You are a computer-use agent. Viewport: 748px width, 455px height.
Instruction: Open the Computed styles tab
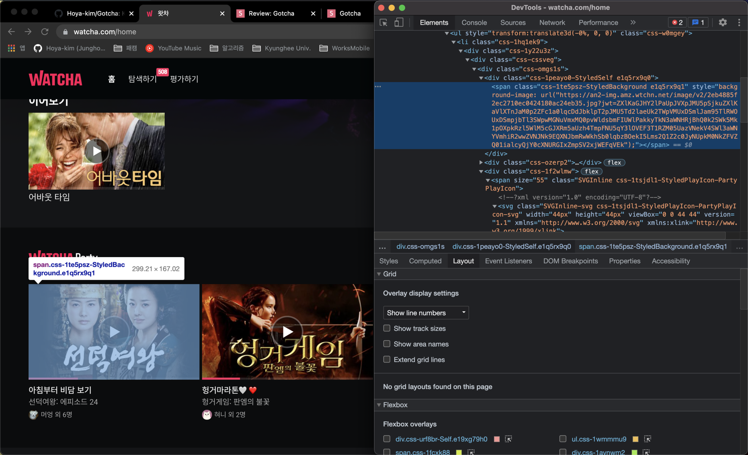coord(425,261)
